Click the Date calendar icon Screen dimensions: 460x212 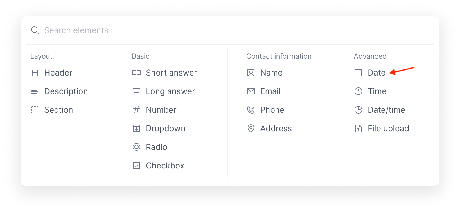point(358,73)
